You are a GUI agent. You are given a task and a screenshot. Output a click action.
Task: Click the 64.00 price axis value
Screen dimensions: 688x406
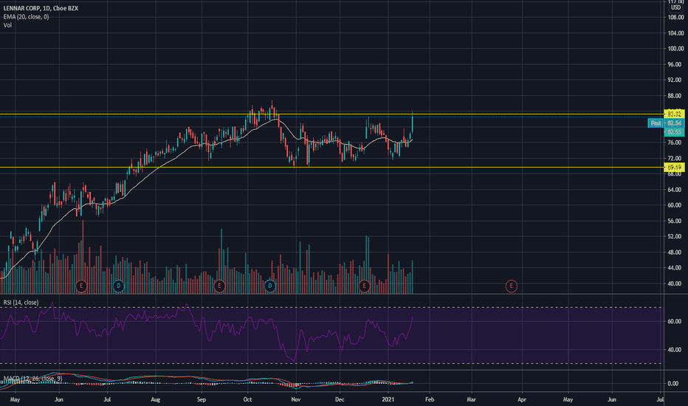click(675, 190)
